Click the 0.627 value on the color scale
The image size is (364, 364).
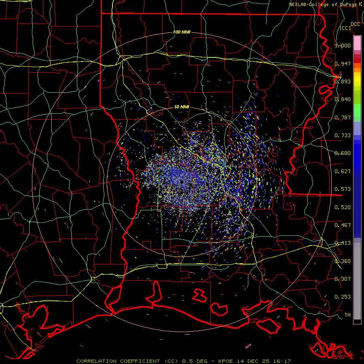pyautogui.click(x=343, y=171)
